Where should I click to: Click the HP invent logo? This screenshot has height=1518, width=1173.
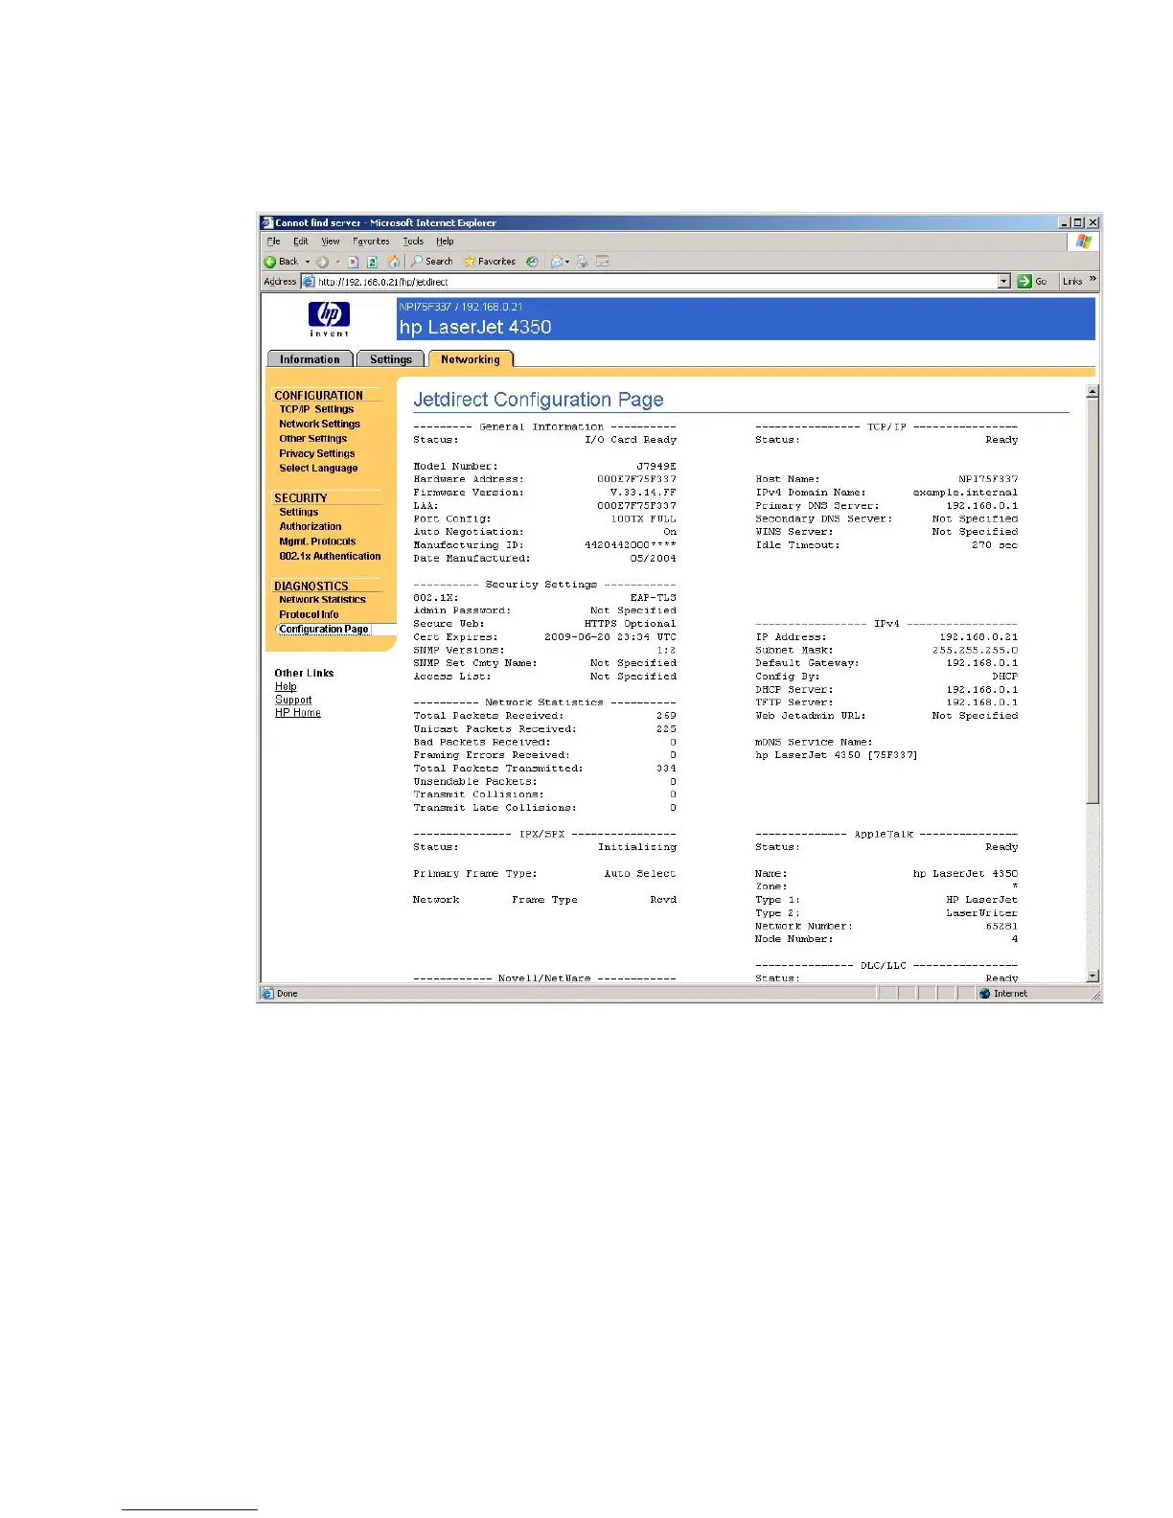point(329,319)
